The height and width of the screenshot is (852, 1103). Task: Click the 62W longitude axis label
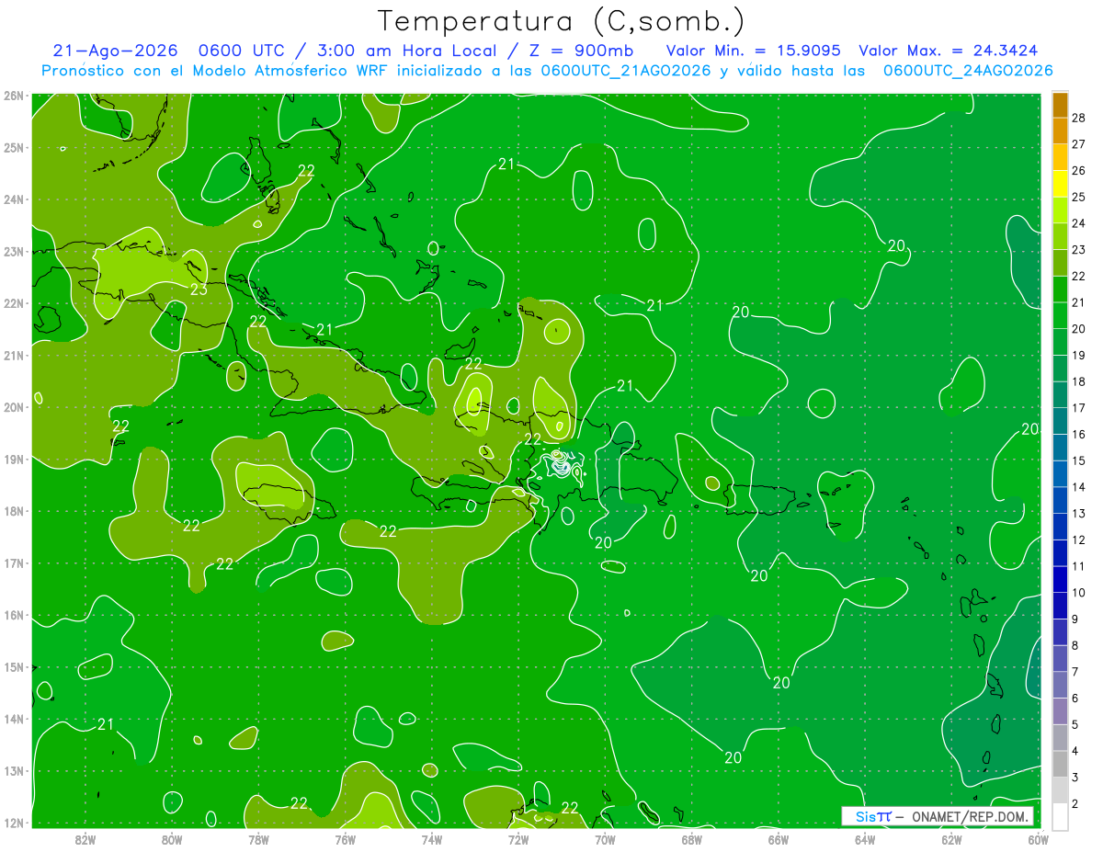pyautogui.click(x=951, y=839)
